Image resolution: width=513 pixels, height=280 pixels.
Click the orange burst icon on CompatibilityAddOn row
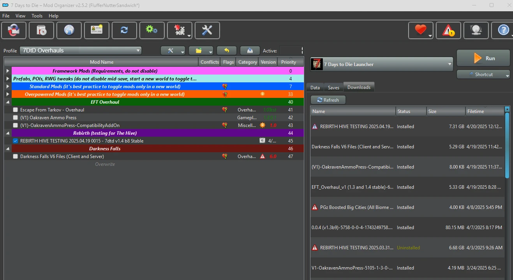pyautogui.click(x=263, y=125)
